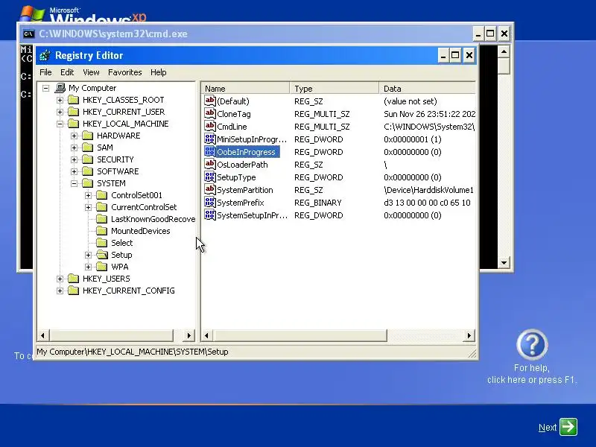
Task: Click values pane scroll left arrow
Action: [x=207, y=335]
